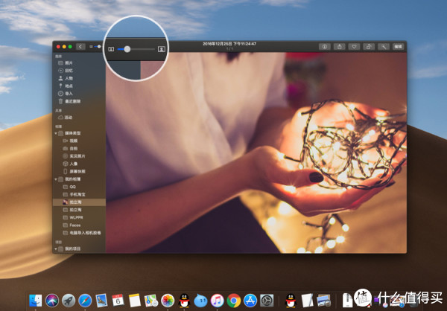The width and height of the screenshot is (447, 311).
Task: Open 回忆 (Memories) in the sidebar
Action: coord(69,70)
